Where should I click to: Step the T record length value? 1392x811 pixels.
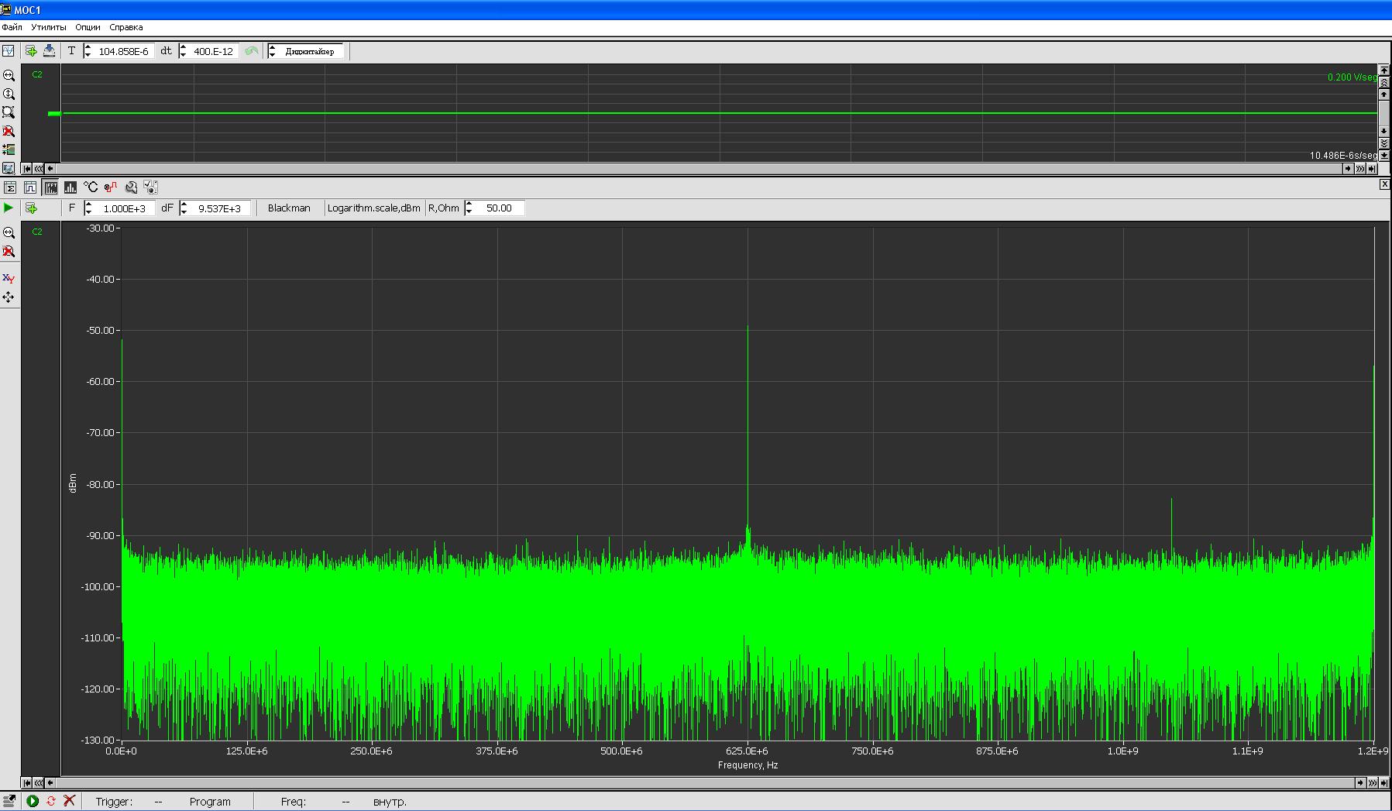tap(88, 51)
